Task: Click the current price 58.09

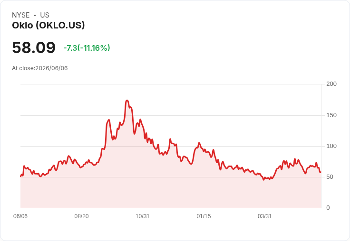Action: point(34,47)
